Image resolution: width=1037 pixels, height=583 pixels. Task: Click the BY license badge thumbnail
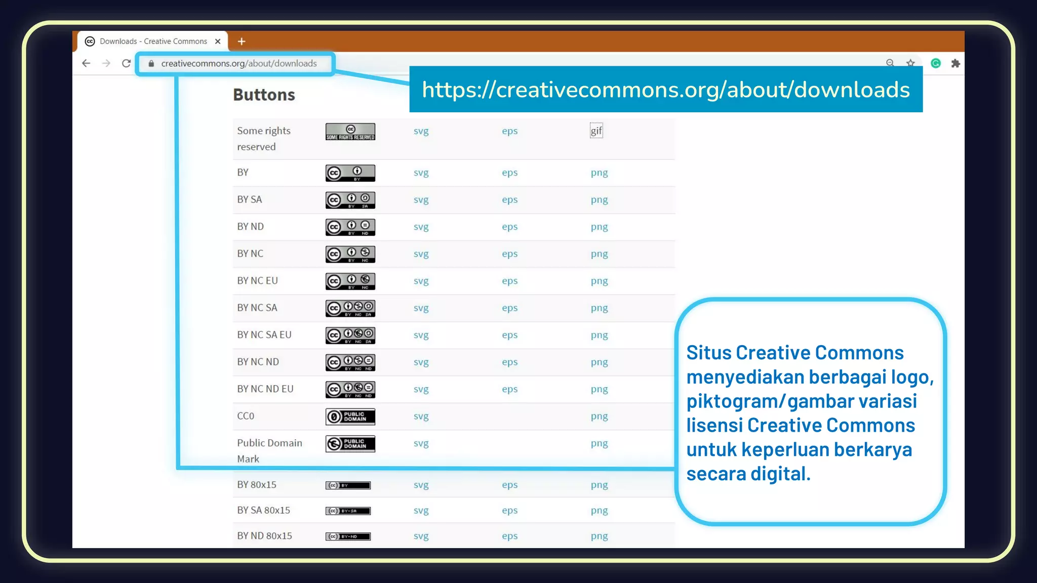tap(350, 173)
